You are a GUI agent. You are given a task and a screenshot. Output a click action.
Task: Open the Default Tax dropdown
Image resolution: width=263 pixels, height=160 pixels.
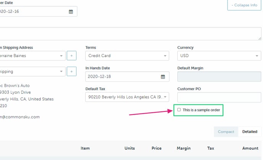click(x=127, y=97)
